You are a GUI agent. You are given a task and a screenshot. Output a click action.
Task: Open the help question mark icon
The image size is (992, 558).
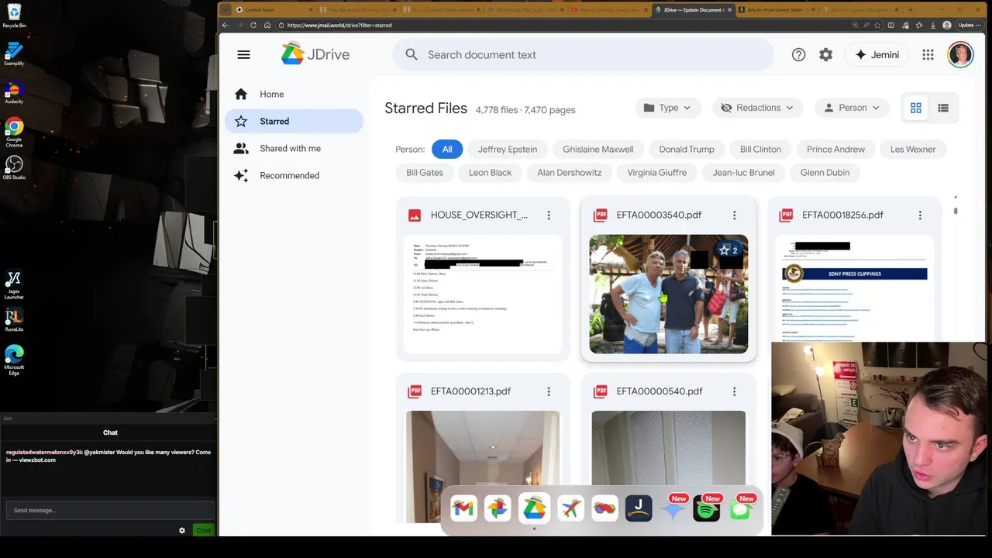(798, 54)
